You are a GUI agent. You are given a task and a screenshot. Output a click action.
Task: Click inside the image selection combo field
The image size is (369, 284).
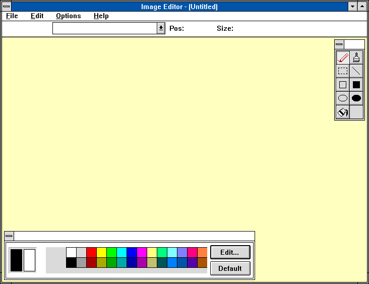[x=105, y=28]
